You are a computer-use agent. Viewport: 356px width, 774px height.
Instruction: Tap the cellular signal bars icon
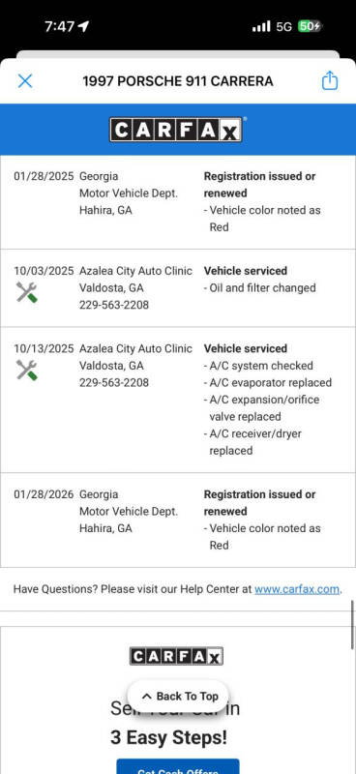pyautogui.click(x=261, y=26)
